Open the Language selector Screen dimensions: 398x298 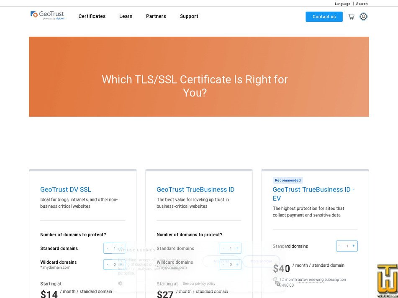click(x=342, y=4)
